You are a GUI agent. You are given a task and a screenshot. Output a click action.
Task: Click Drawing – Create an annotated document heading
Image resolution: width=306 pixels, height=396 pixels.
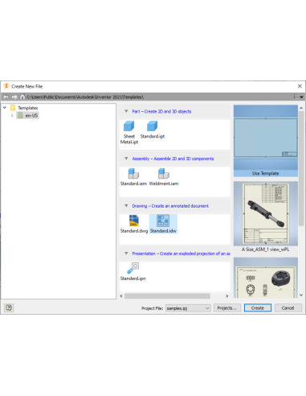pos(170,206)
